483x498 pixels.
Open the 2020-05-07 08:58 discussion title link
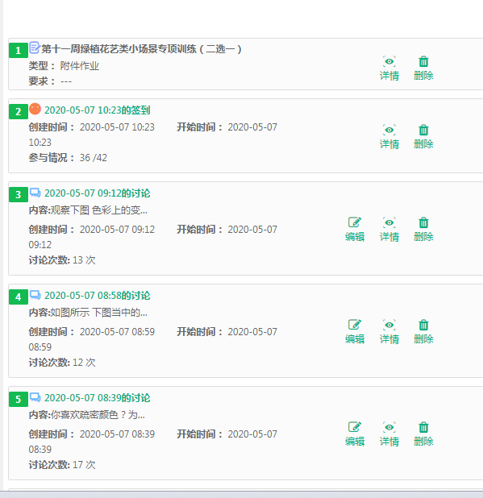[x=98, y=296]
